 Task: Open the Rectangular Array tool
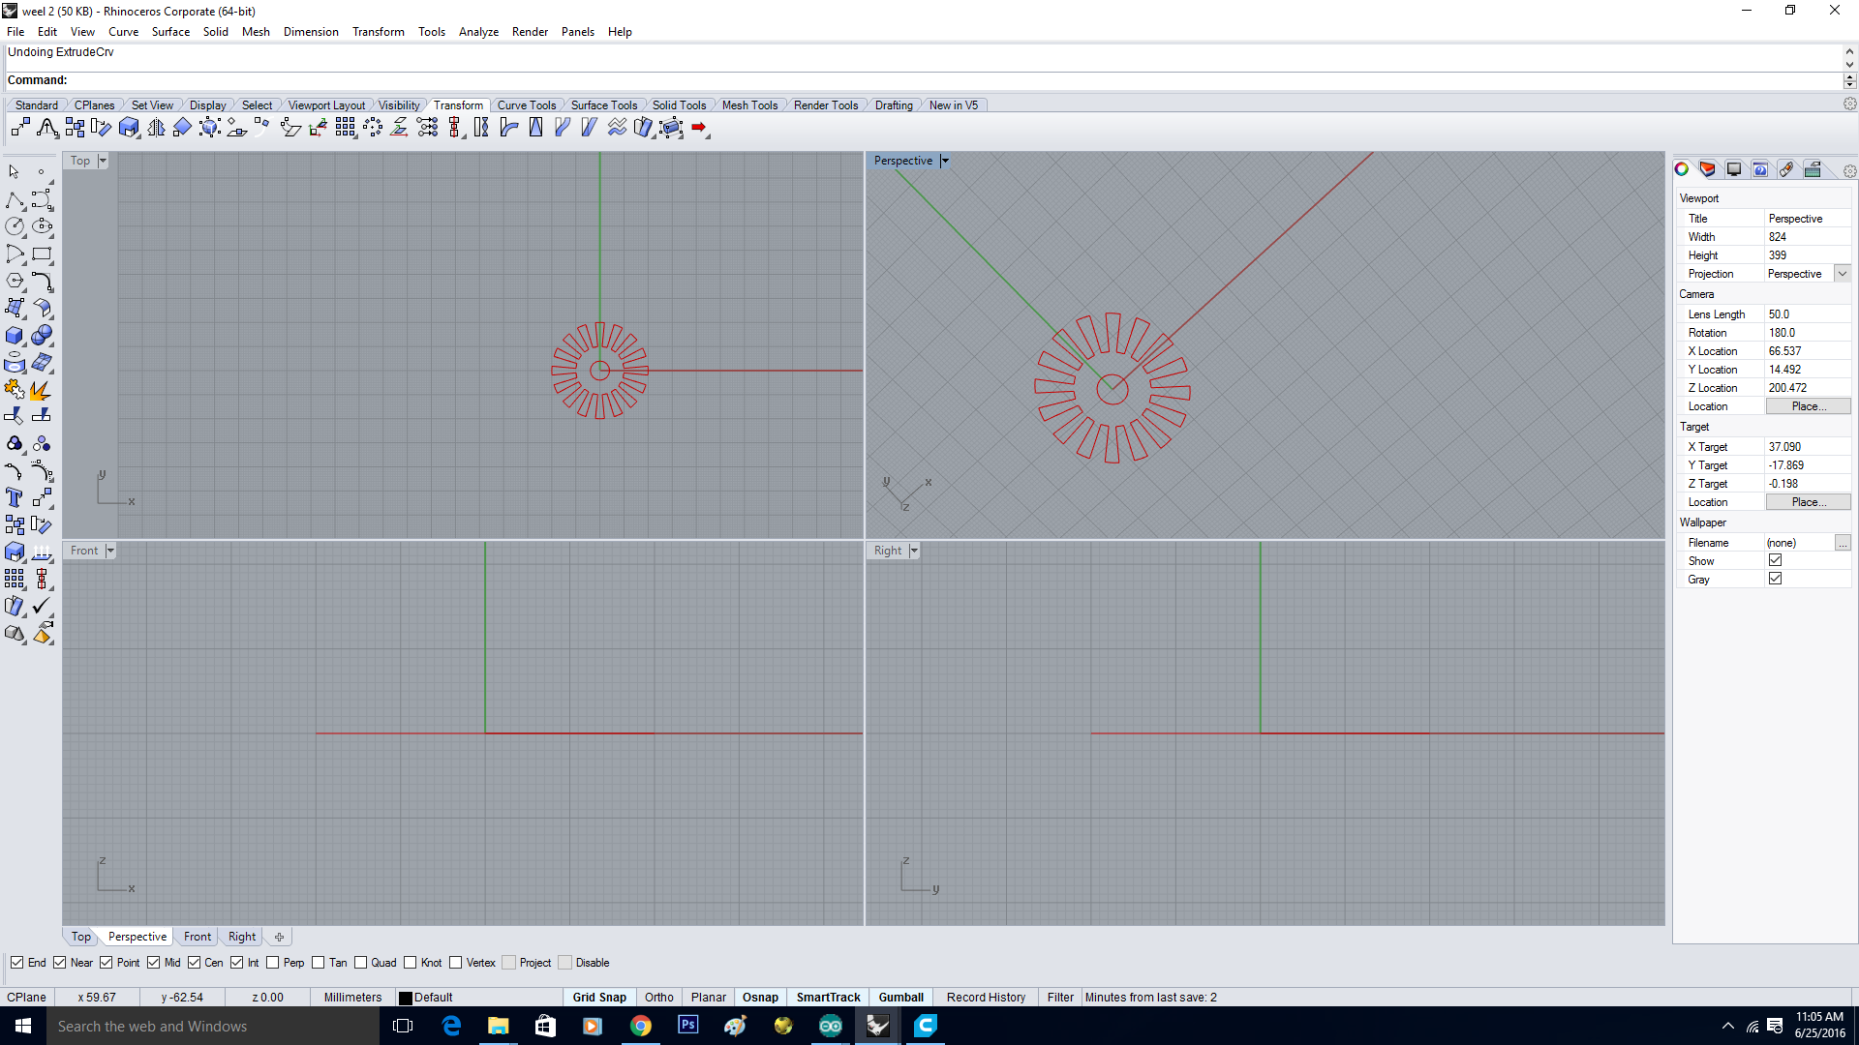pos(346,127)
